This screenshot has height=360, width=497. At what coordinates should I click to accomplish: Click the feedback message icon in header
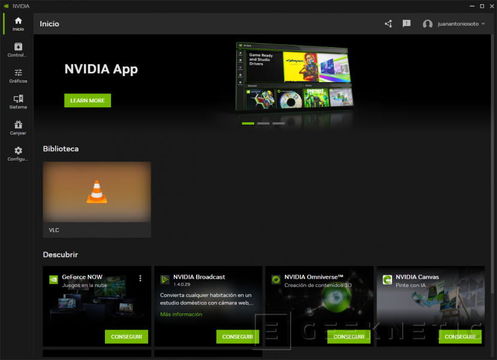pyautogui.click(x=406, y=24)
